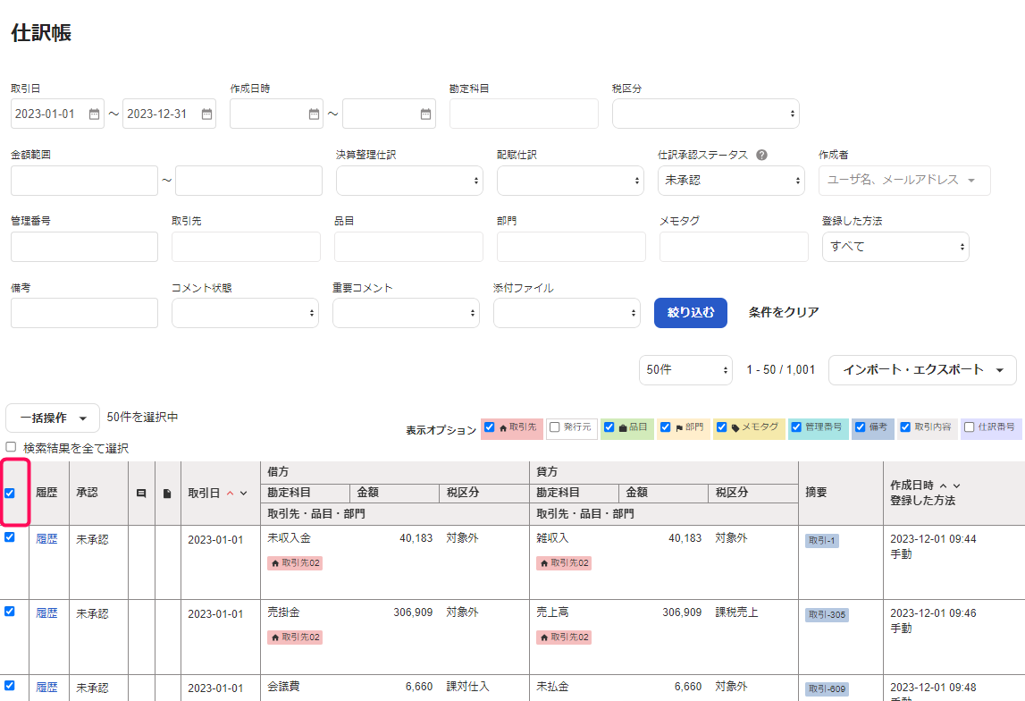Viewport: 1025px width, 701px height.
Task: Sort 取引日 ascending with red up arrow
Action: pyautogui.click(x=230, y=493)
